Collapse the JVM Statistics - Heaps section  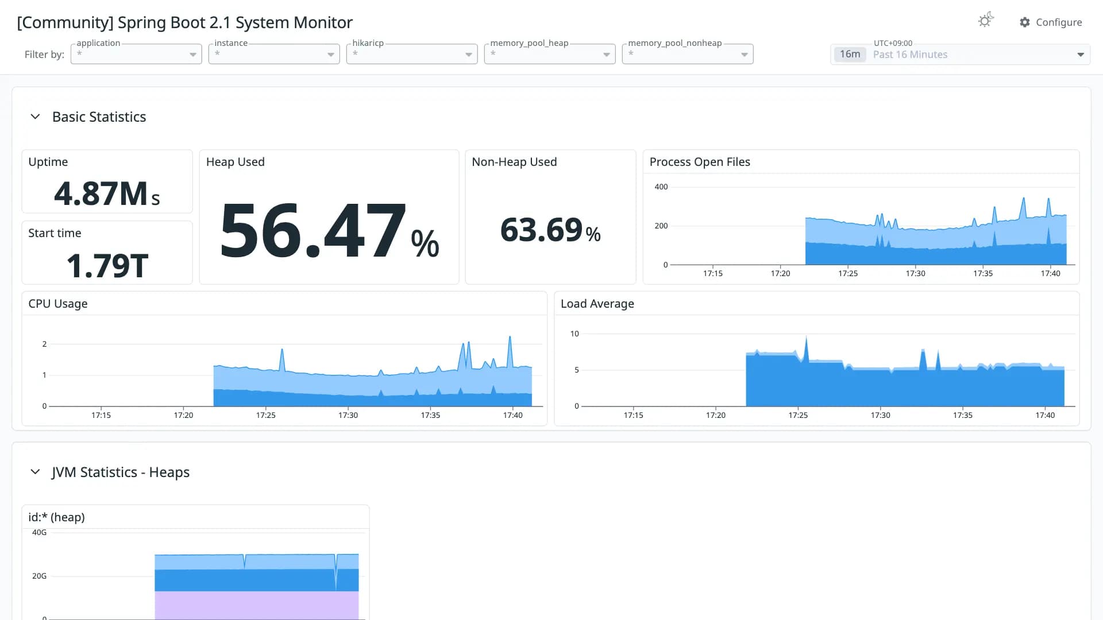(x=35, y=472)
